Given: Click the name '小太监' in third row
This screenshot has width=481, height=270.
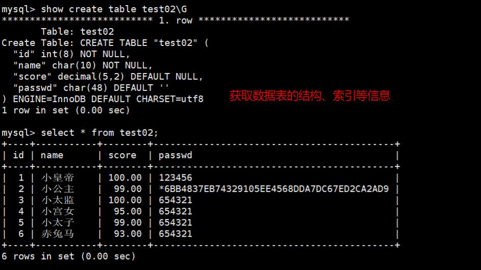Looking at the screenshot, I should (x=58, y=200).
